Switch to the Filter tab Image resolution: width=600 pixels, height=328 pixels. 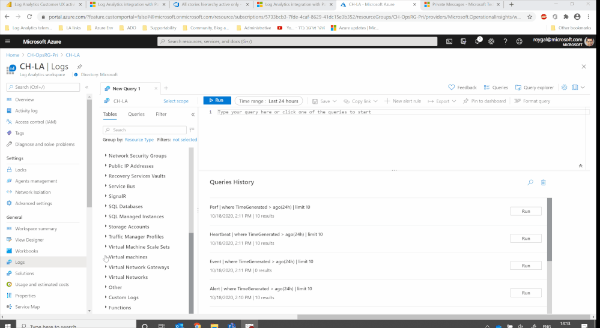point(161,114)
